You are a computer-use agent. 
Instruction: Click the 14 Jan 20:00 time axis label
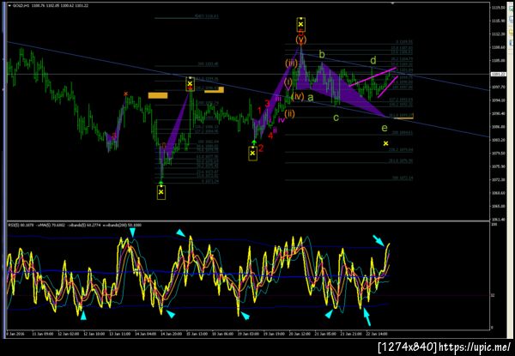click(x=171, y=334)
